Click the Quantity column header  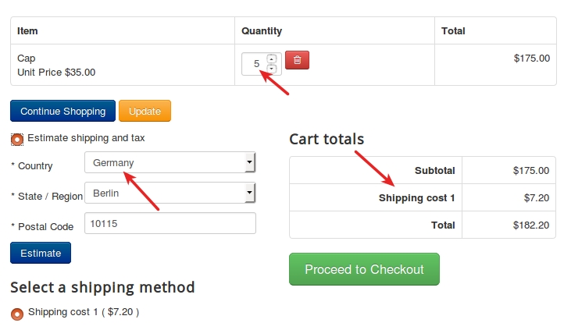point(262,31)
